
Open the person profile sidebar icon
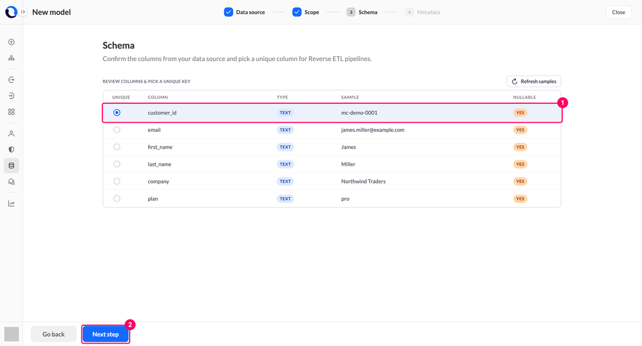pyautogui.click(x=11, y=134)
